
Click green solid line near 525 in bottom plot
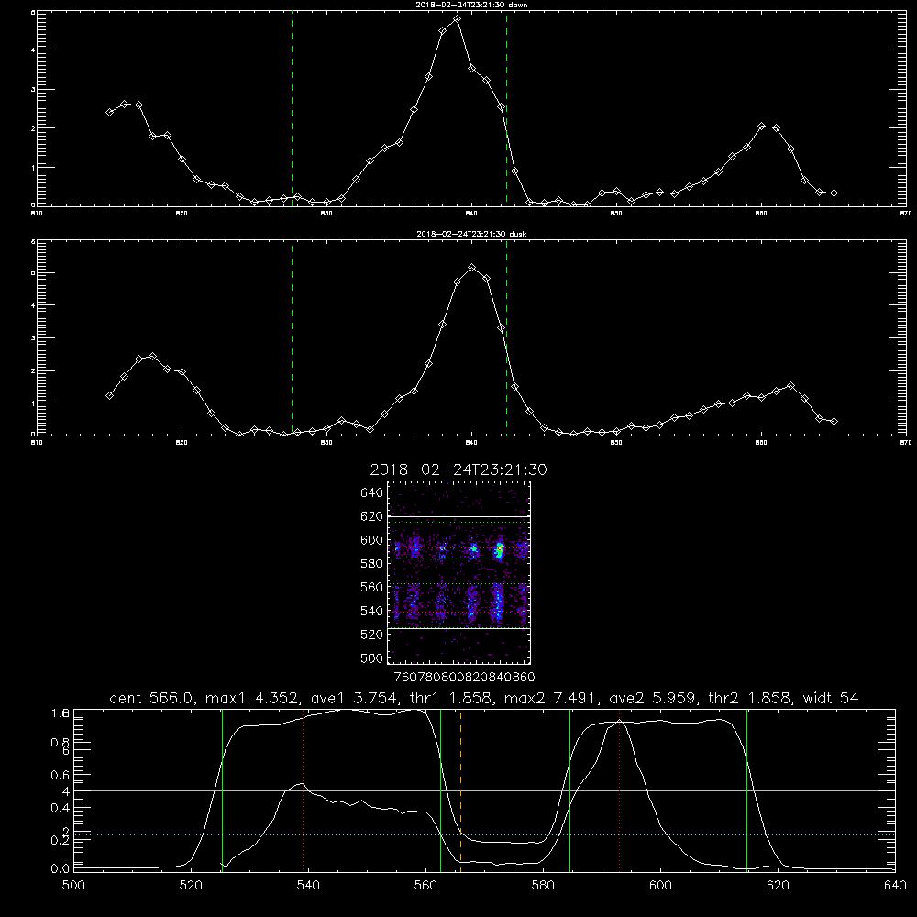pyautogui.click(x=222, y=790)
